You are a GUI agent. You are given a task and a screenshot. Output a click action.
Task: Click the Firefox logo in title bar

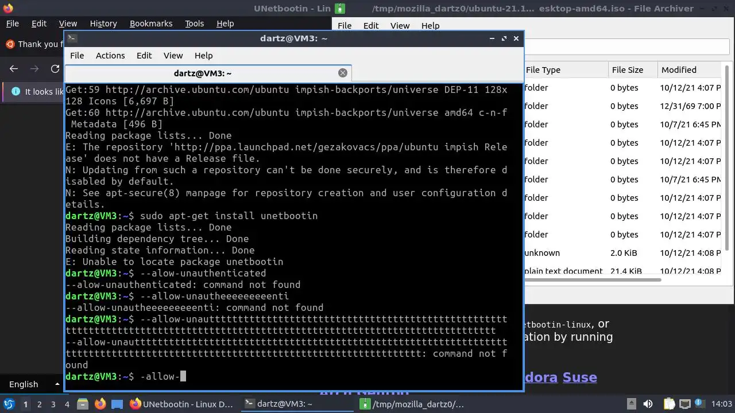tap(8, 8)
